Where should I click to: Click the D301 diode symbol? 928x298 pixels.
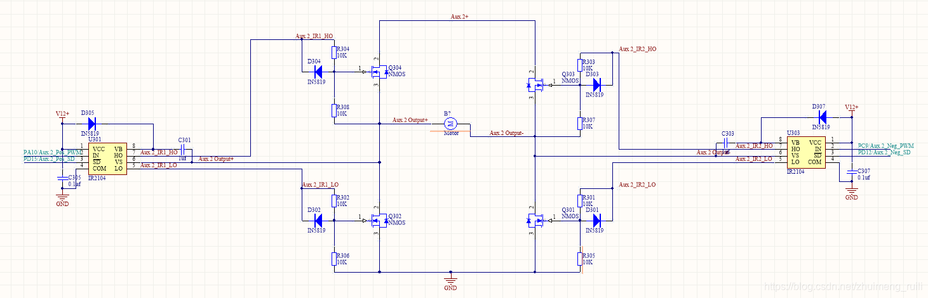coord(596,220)
